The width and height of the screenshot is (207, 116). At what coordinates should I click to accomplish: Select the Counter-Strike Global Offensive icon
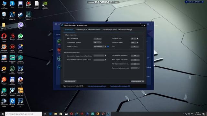tap(20, 92)
